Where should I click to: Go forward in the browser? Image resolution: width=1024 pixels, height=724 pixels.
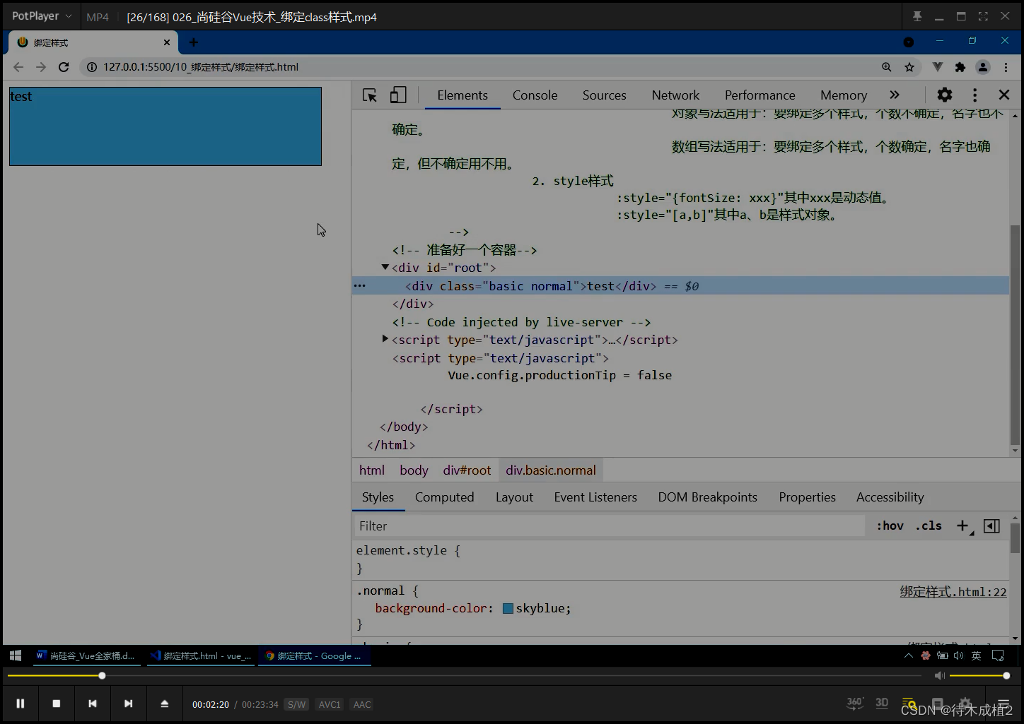(41, 67)
